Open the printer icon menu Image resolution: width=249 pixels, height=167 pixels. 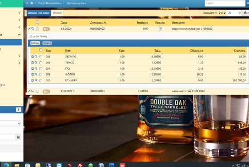pyautogui.click(x=246, y=13)
